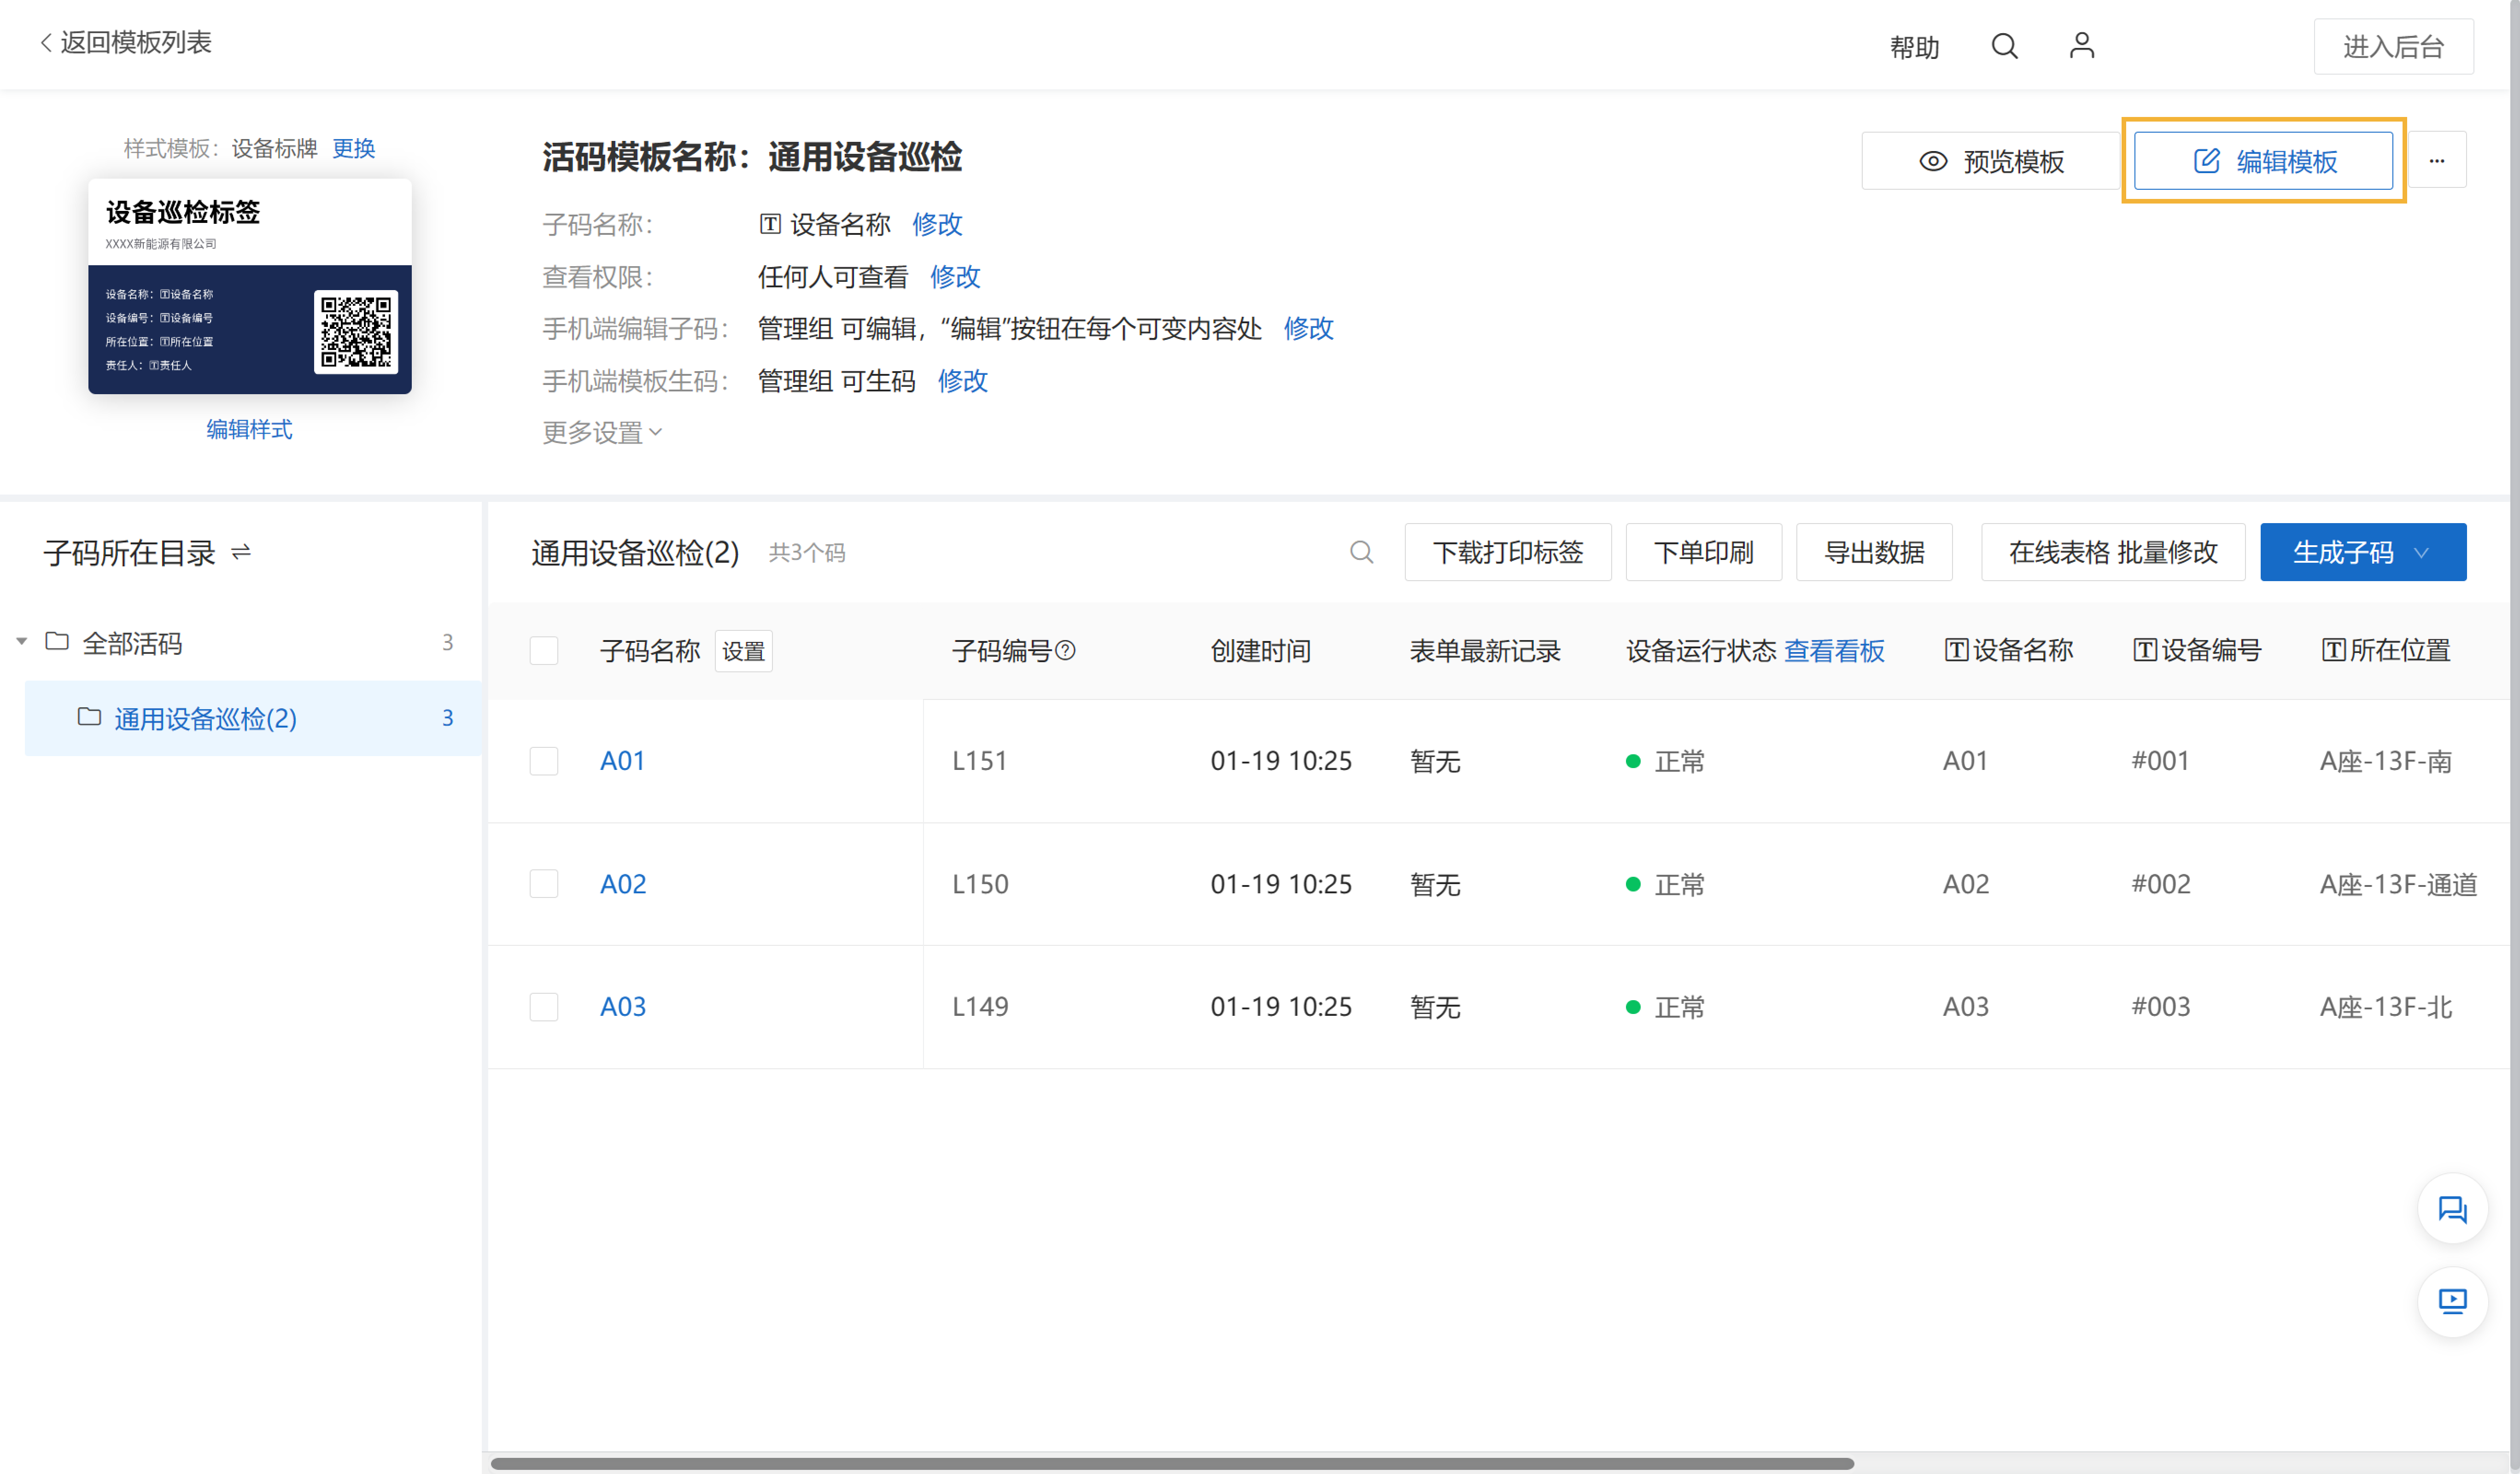Click cell A座-13F-通道
The image size is (2520, 1474).
click(x=2399, y=884)
